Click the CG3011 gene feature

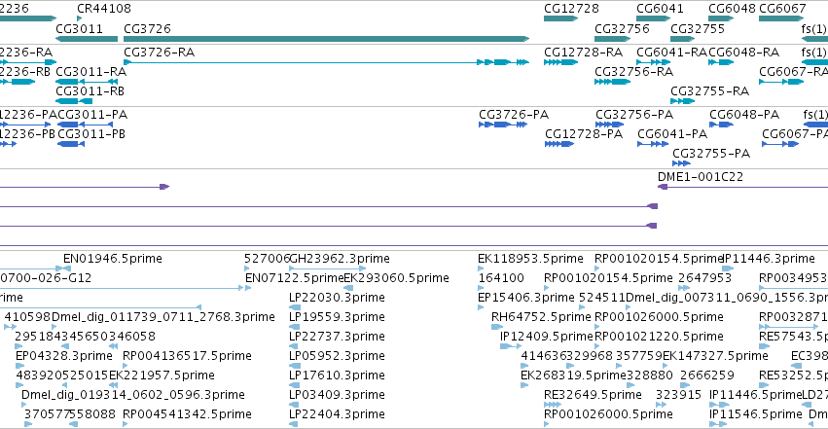[87, 39]
